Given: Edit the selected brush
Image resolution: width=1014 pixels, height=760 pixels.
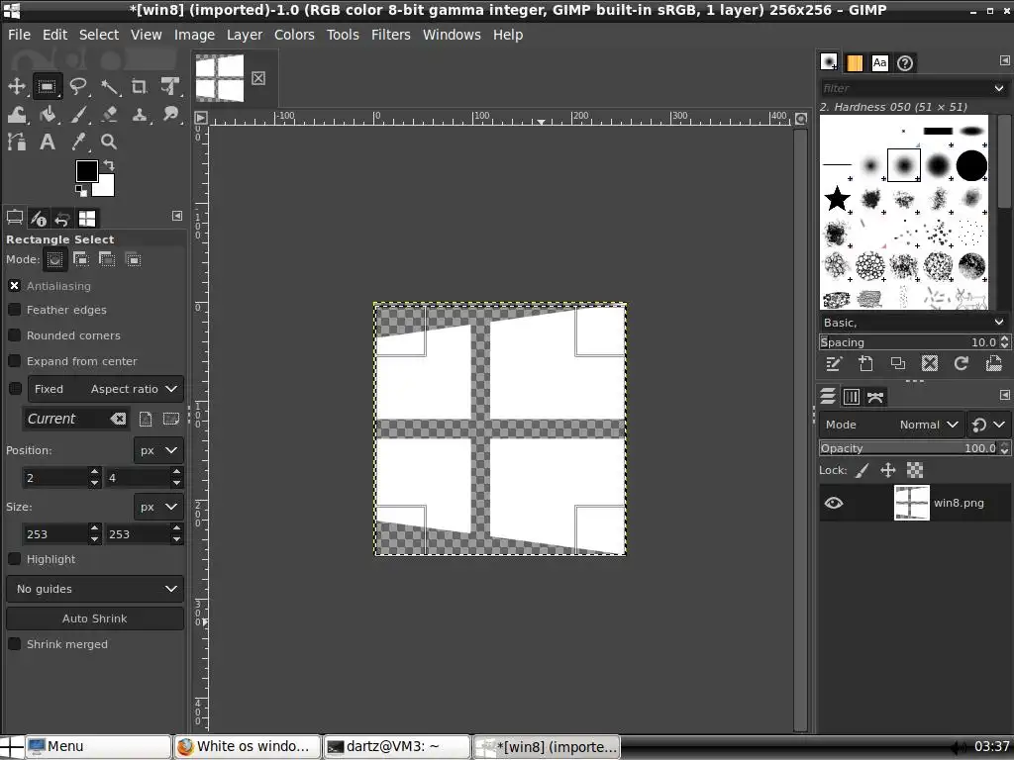Looking at the screenshot, I should pos(834,363).
